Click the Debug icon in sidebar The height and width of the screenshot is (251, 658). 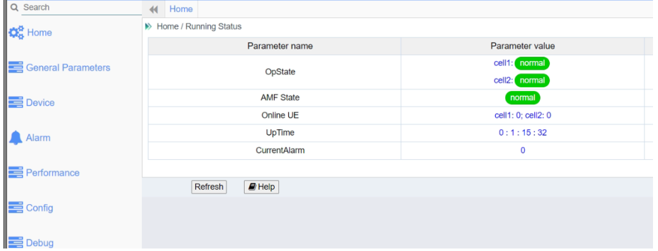[x=14, y=243]
